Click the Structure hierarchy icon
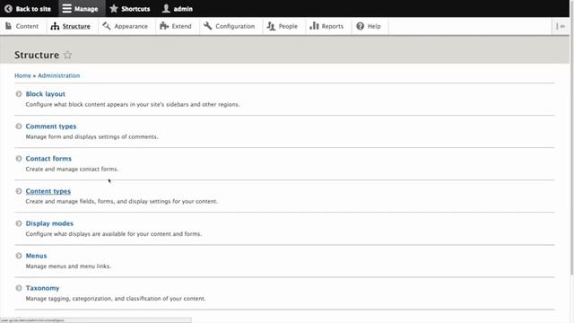The height and width of the screenshot is (323, 574). pos(55,26)
